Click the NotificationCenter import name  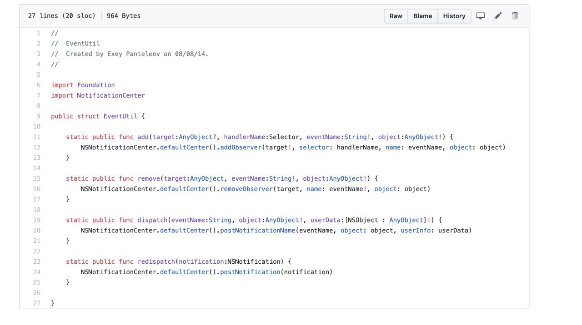(110, 95)
